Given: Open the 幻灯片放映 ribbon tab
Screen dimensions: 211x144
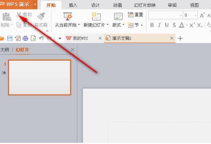Looking at the screenshot, I should [x=145, y=5].
